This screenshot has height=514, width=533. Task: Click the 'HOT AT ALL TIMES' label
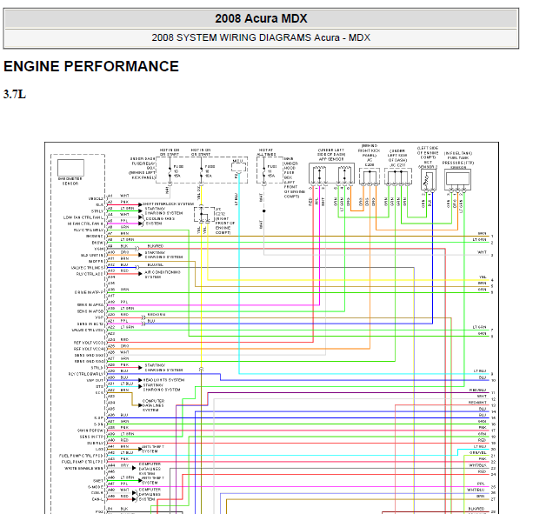[x=266, y=152]
